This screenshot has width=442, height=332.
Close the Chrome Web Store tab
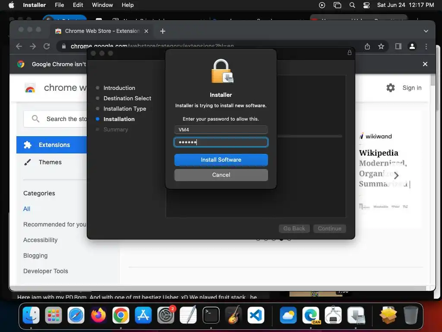pos(146,31)
